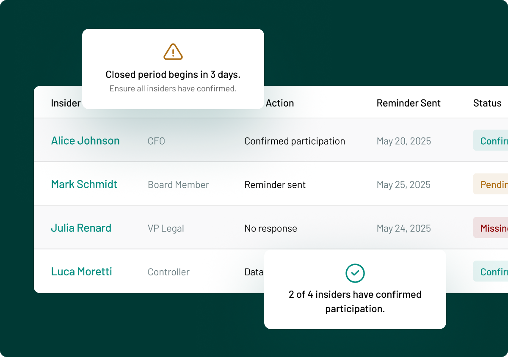Open Alice Johnson's profile link
The width and height of the screenshot is (508, 357).
[85, 140]
